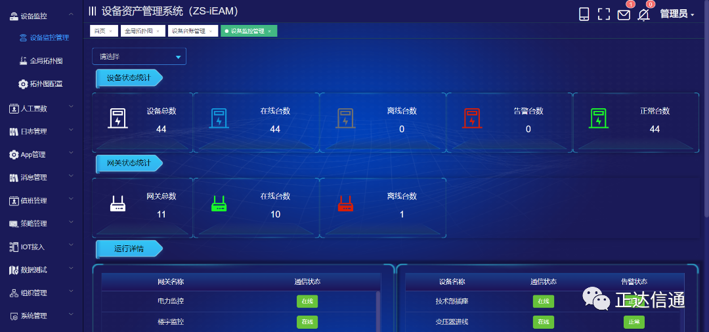Screen dimensions: 709x332
Task: Expand the 组织管理 menu chevron
Action: point(71,291)
